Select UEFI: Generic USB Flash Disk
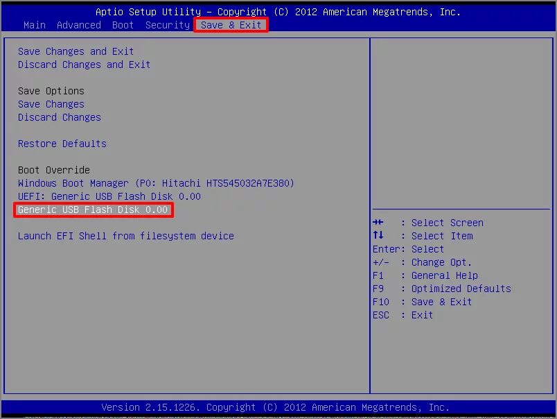Screen dimensions: 557x419 click(109, 196)
